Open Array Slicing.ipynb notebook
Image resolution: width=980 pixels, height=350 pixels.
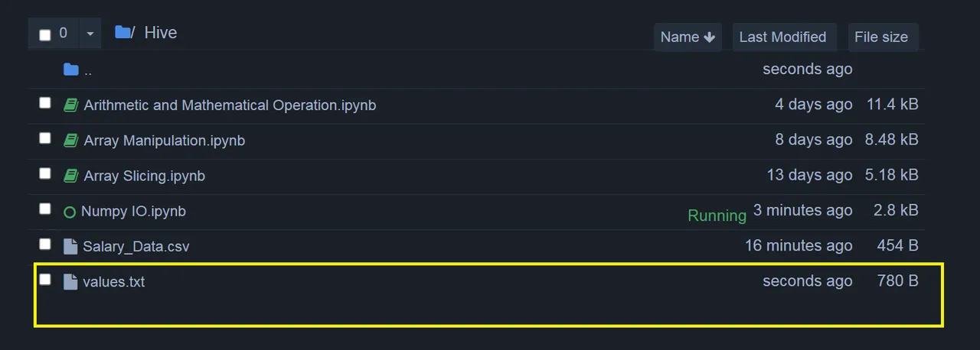click(145, 176)
